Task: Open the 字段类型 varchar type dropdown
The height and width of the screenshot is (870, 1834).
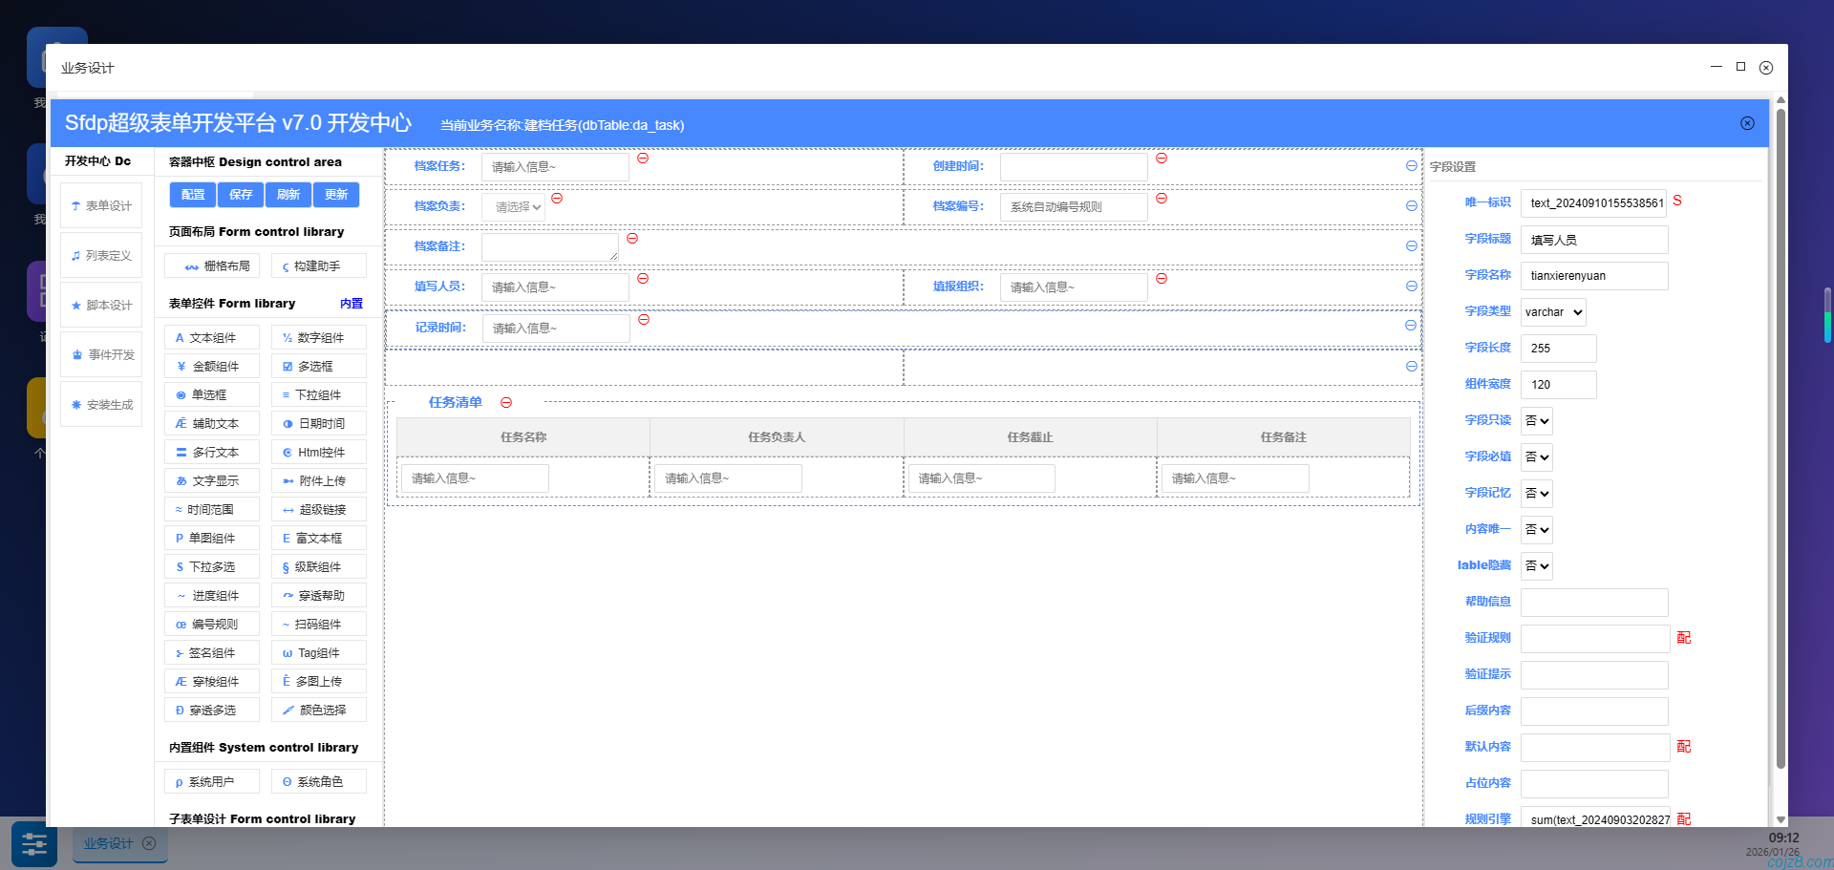Action: click(1552, 311)
